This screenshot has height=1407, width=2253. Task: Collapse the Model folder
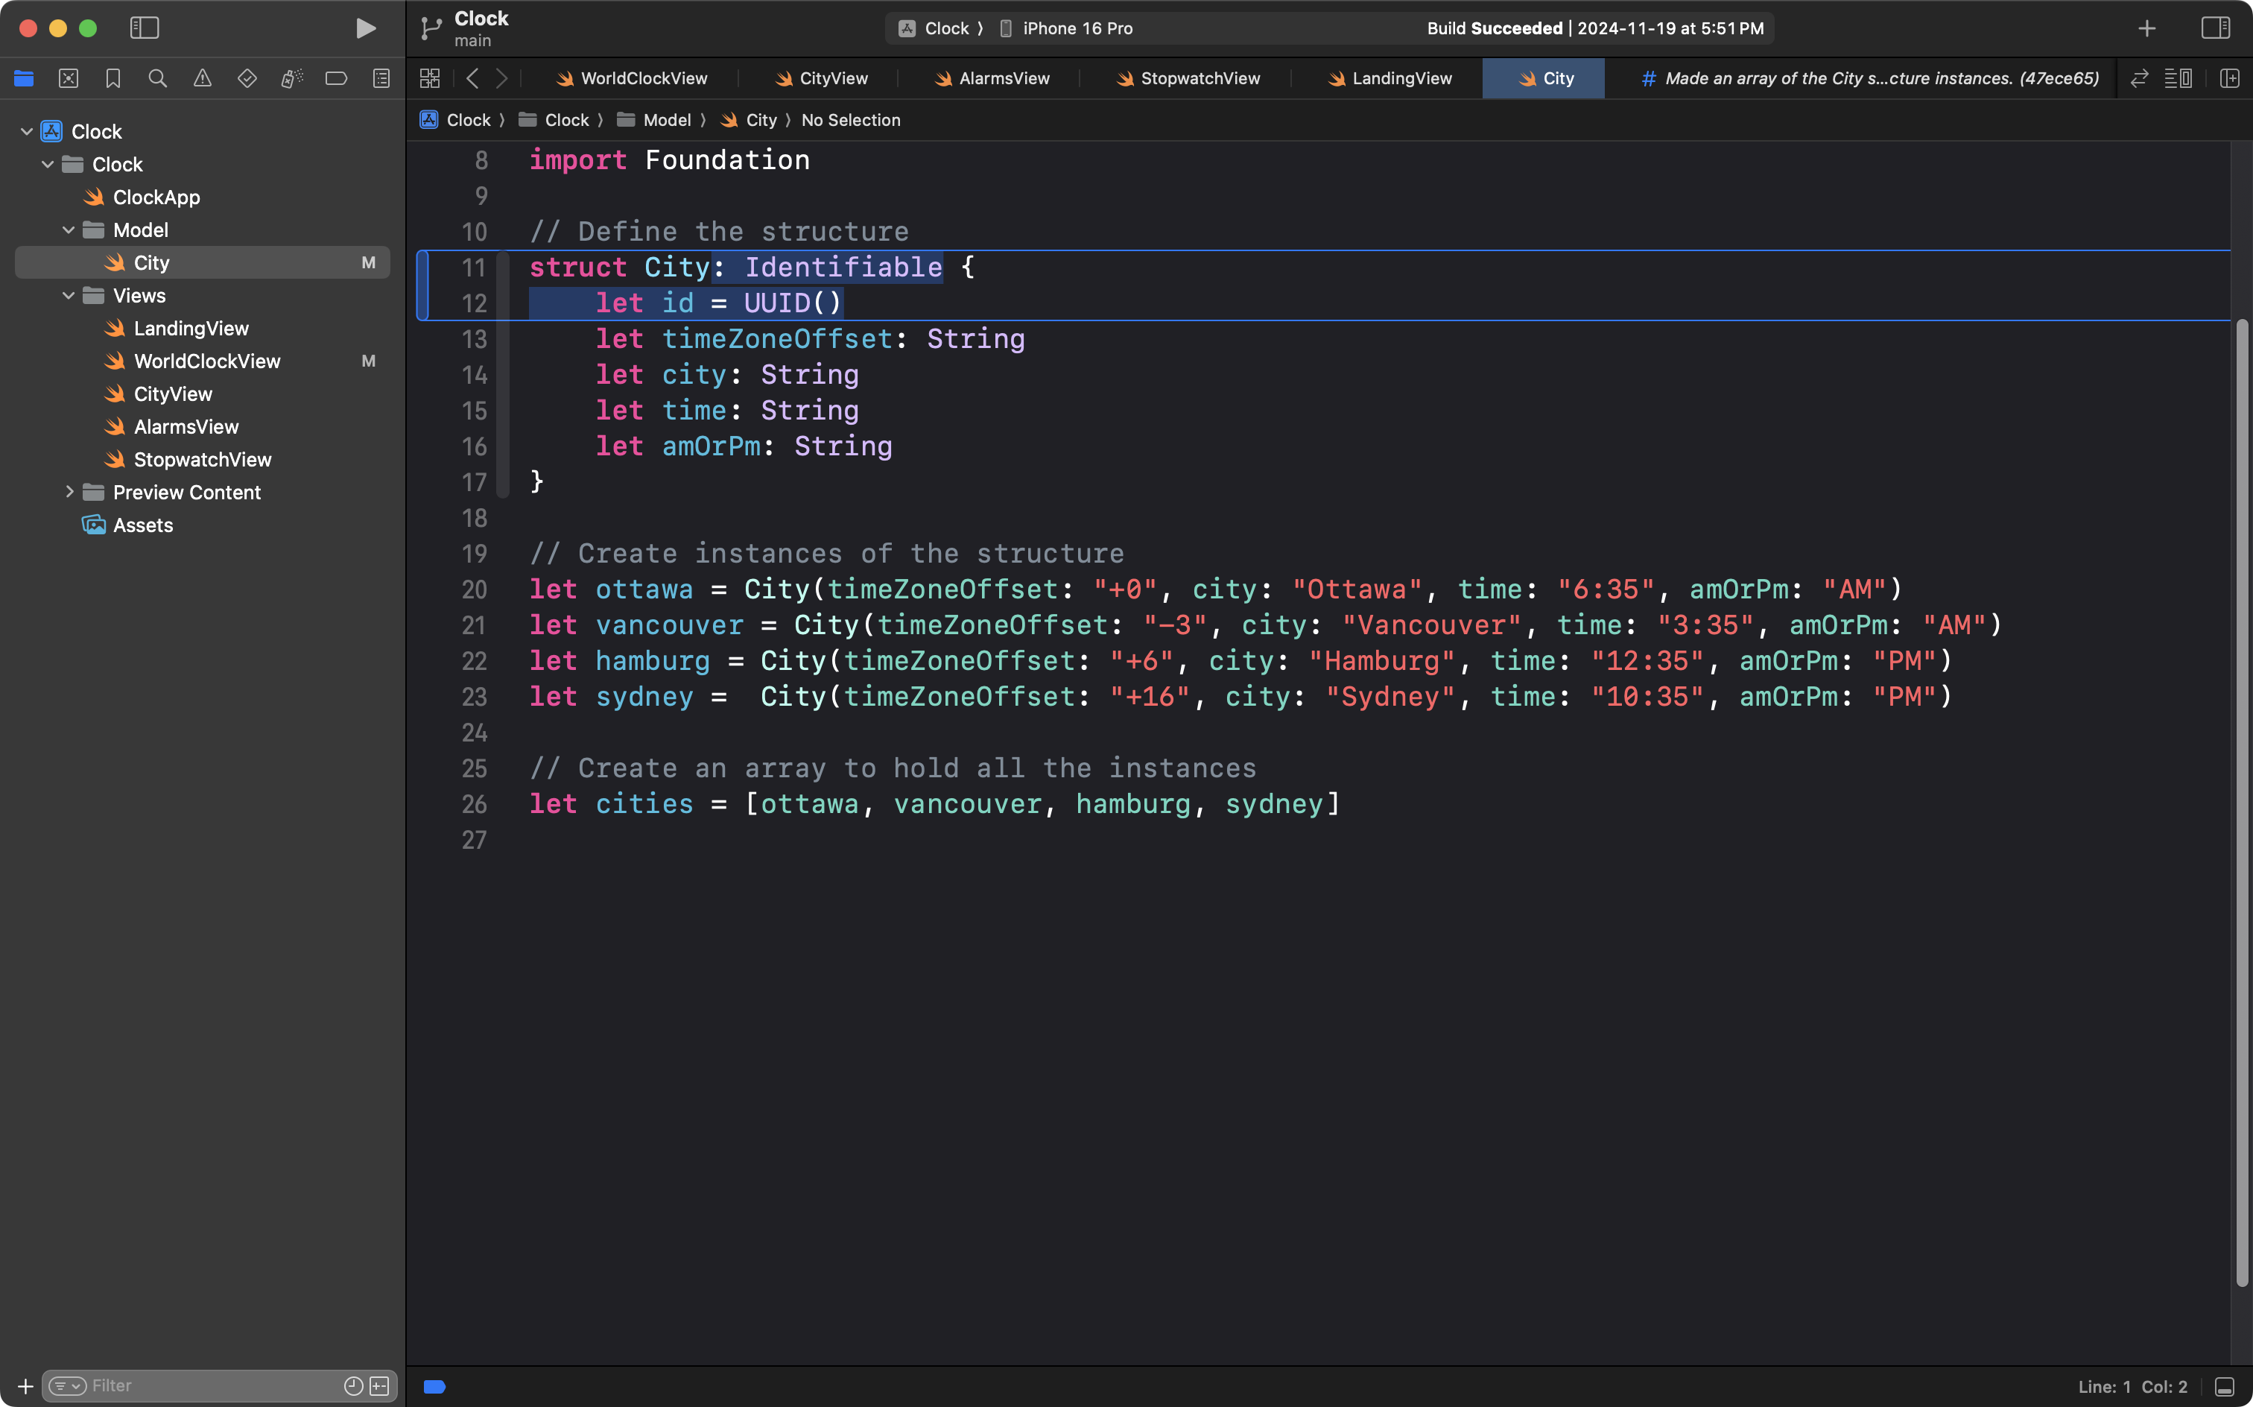(68, 230)
